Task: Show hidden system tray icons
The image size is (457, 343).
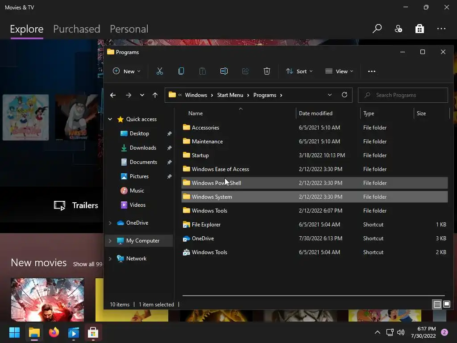Action: [378, 332]
